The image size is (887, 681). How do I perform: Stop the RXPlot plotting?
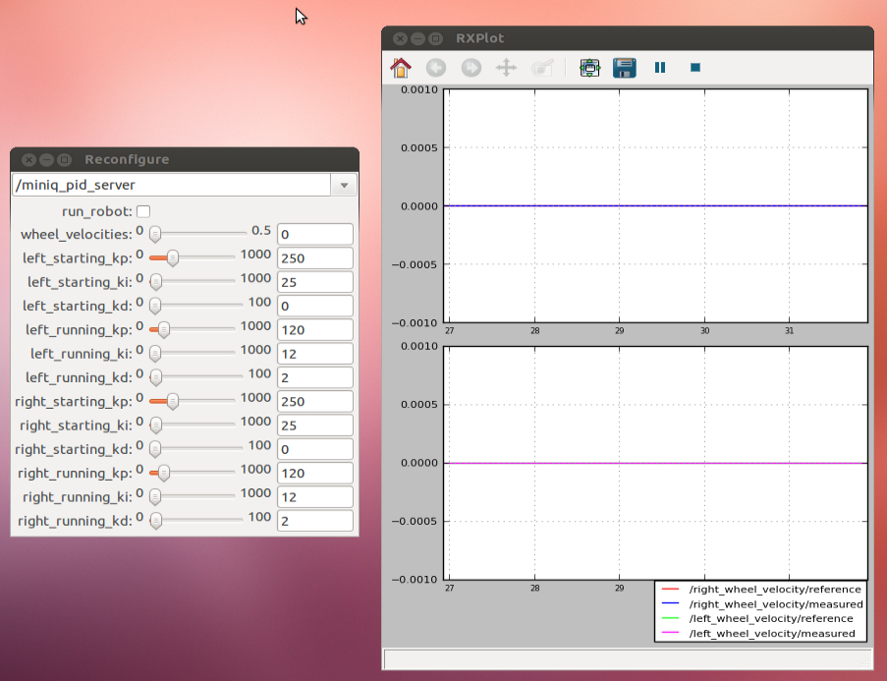click(x=694, y=68)
